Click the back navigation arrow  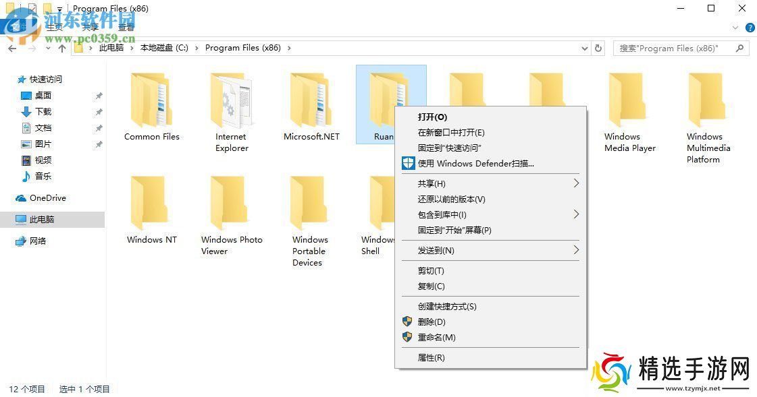click(11, 49)
